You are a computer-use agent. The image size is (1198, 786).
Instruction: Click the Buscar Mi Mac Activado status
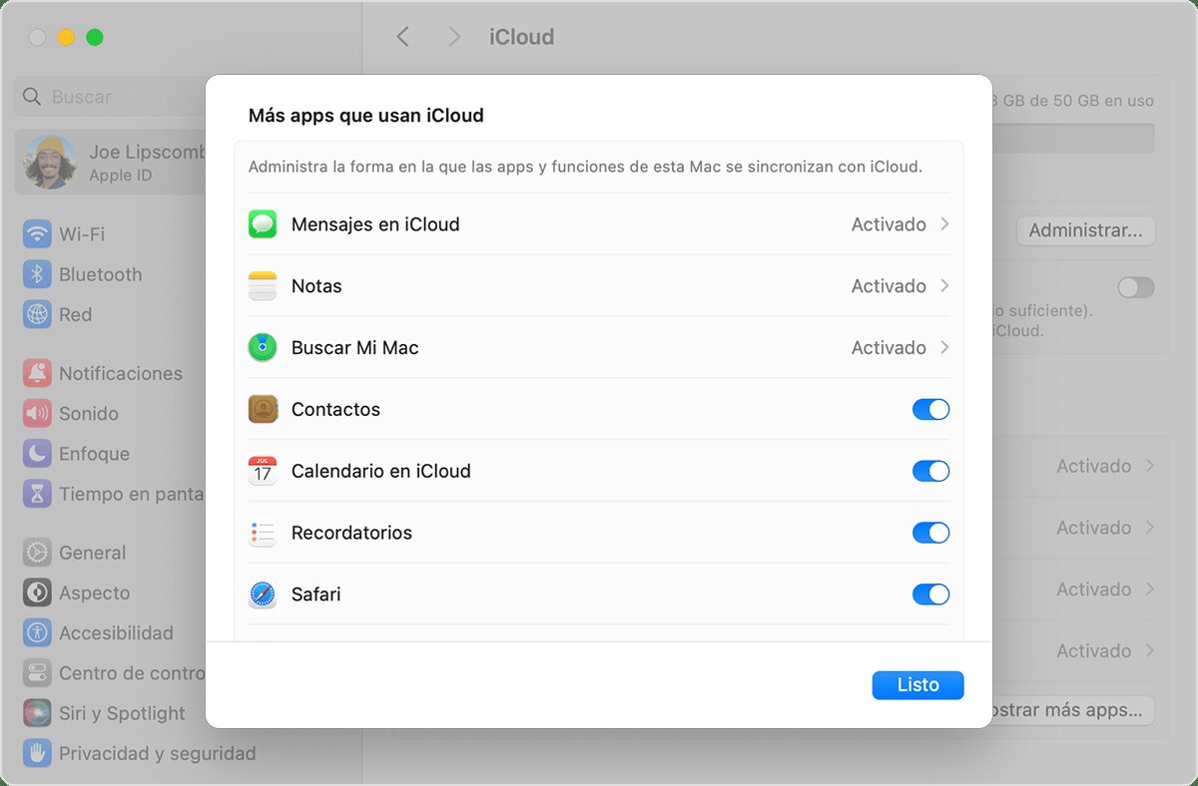889,348
